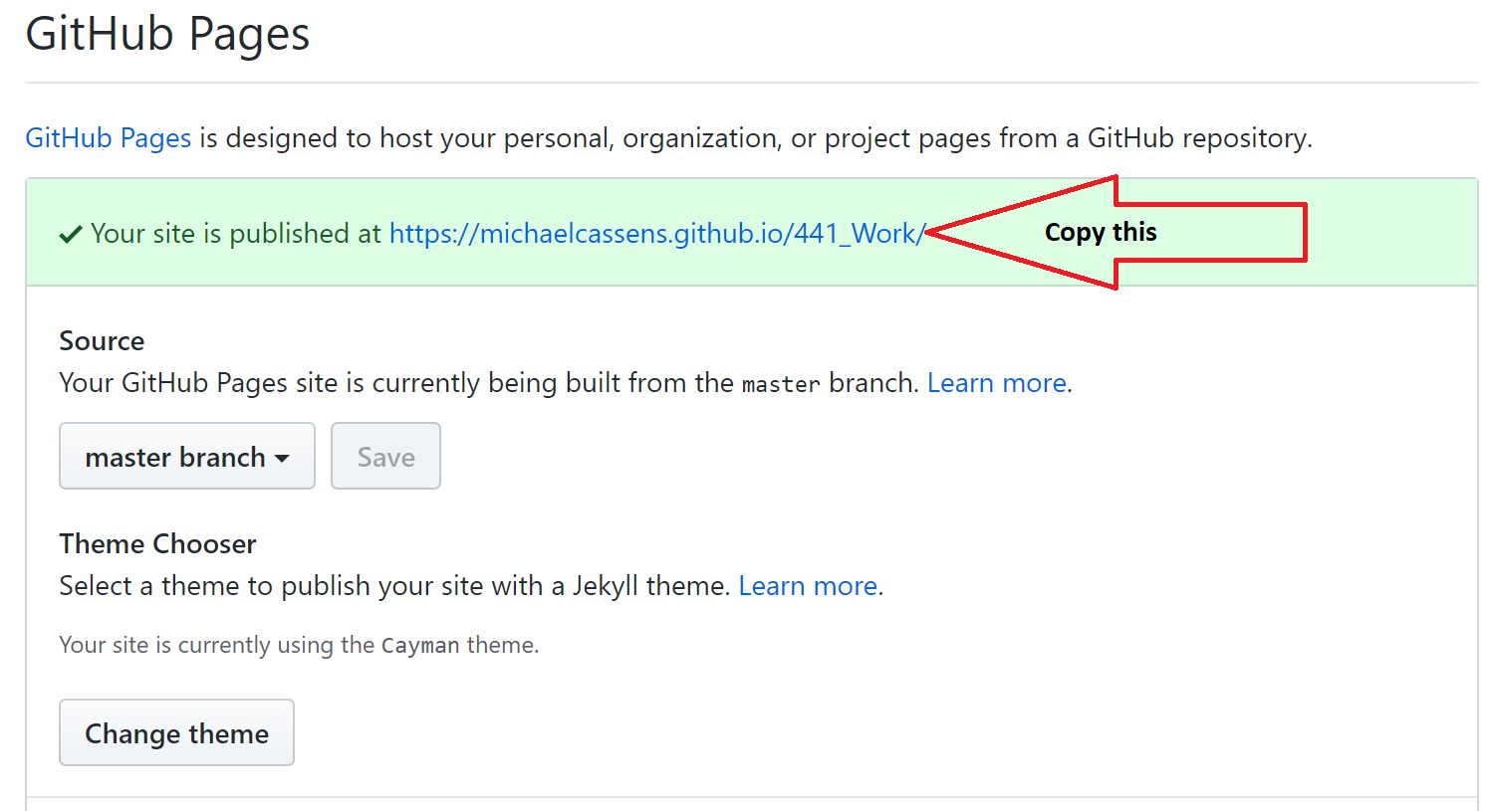Image resolution: width=1489 pixels, height=811 pixels.
Task: Open Learn more link about source branch
Action: pyautogui.click(x=996, y=383)
